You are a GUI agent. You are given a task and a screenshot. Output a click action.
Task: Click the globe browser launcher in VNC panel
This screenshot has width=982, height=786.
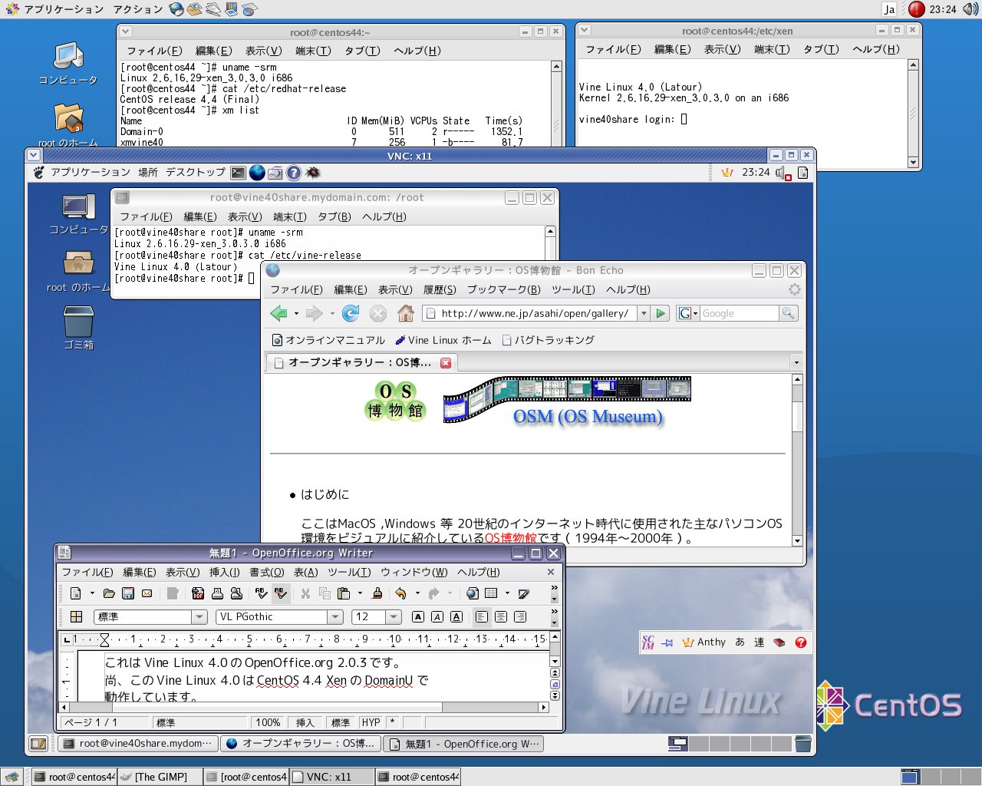tap(257, 173)
